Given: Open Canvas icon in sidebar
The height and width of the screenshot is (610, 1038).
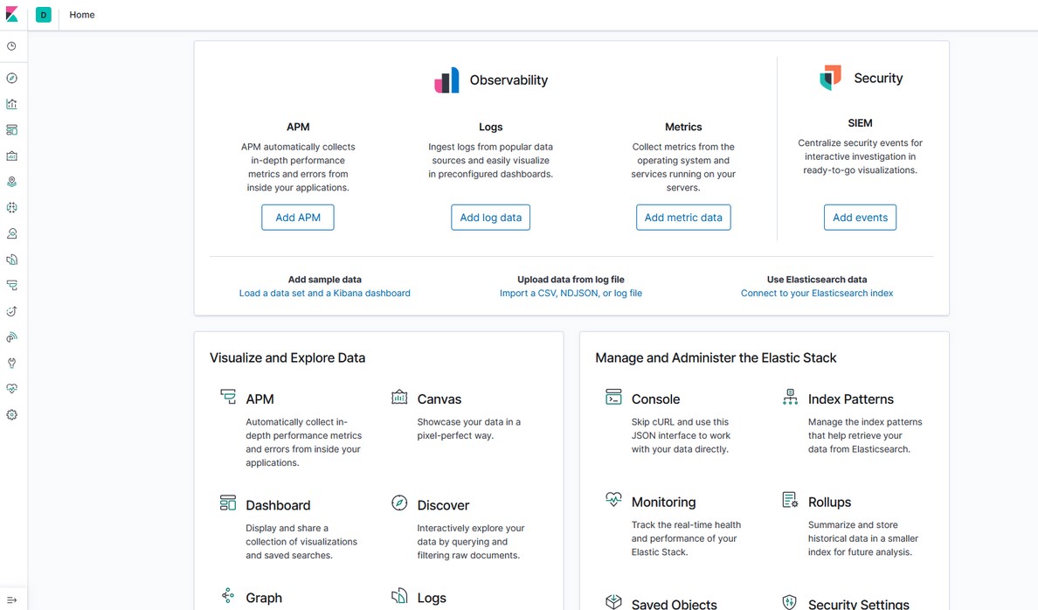Looking at the screenshot, I should point(12,156).
